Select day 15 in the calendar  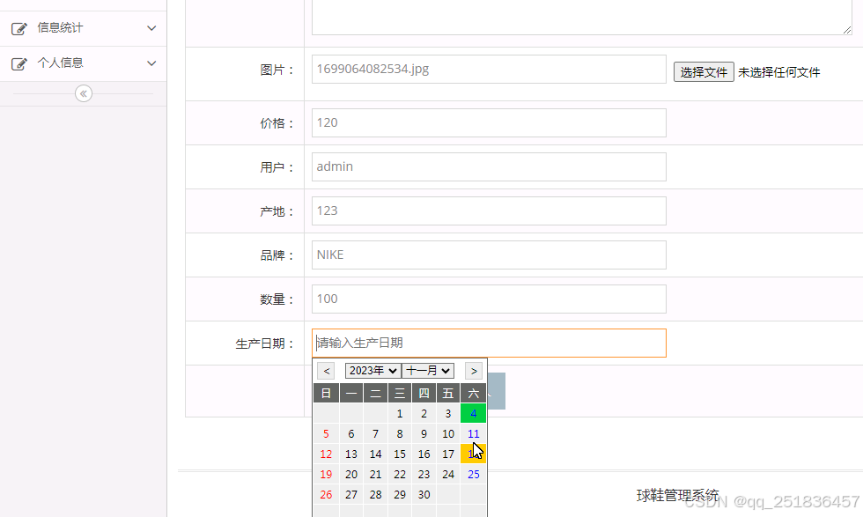[x=400, y=454]
